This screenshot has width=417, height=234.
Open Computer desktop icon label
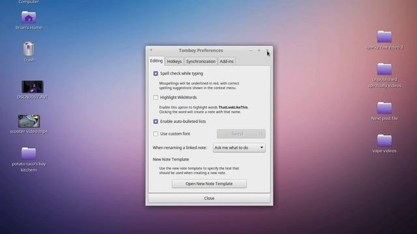point(29,2)
